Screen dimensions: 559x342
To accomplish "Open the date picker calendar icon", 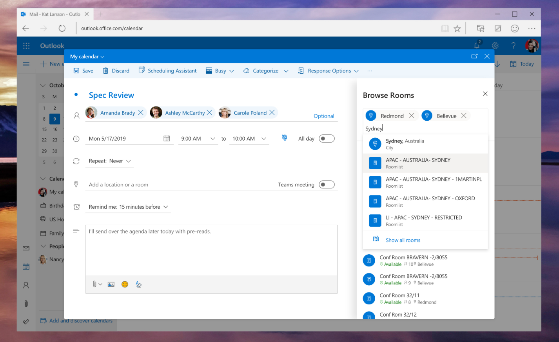I will tap(167, 138).
